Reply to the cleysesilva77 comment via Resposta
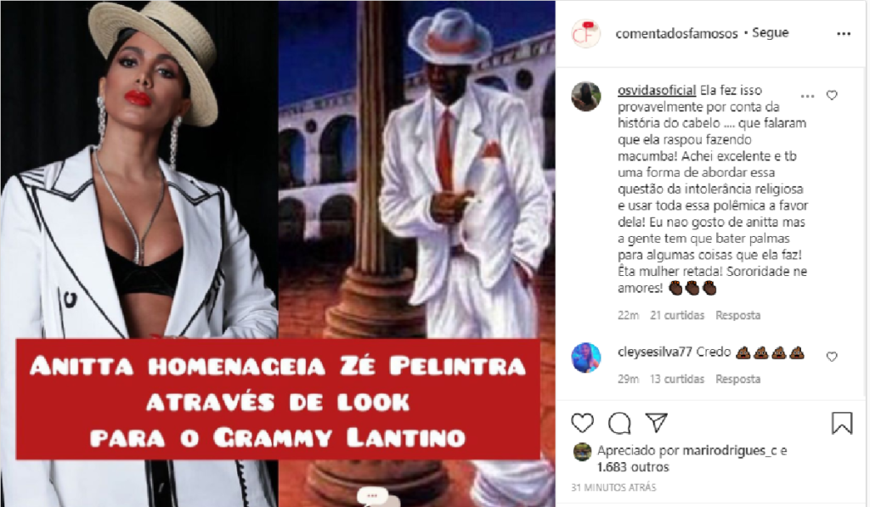The height and width of the screenshot is (507, 870). [x=737, y=379]
